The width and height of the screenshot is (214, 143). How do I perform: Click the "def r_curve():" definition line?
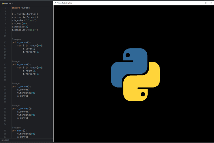21,65
